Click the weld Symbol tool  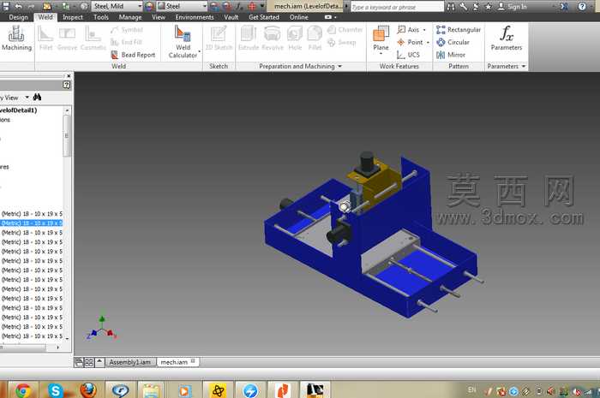pos(127,30)
